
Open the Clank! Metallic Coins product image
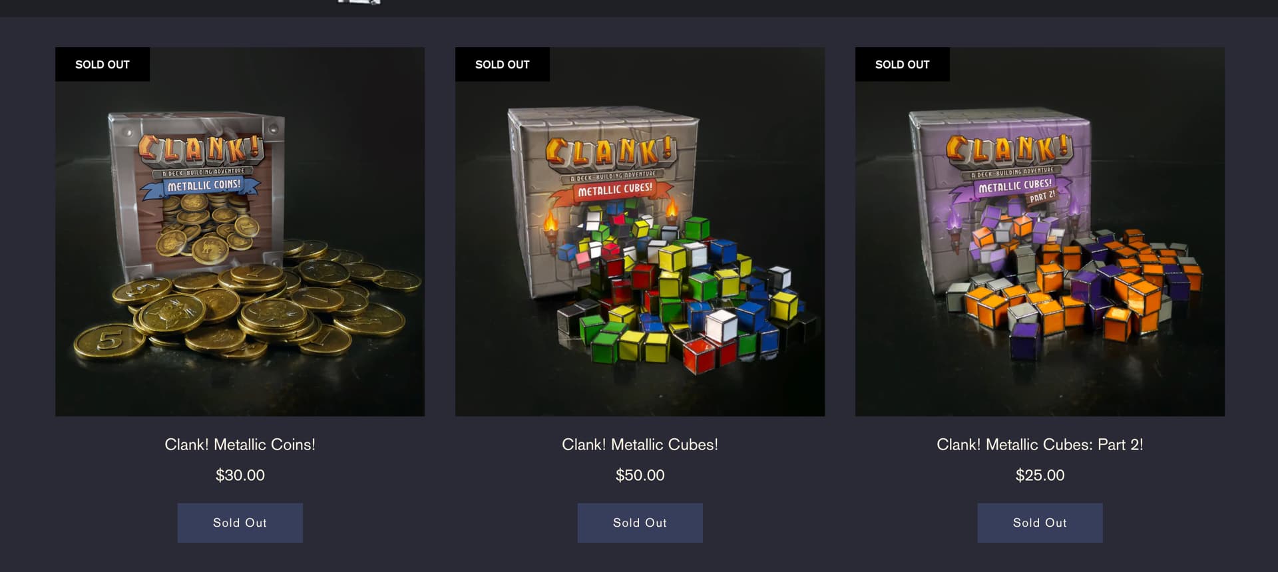click(240, 231)
